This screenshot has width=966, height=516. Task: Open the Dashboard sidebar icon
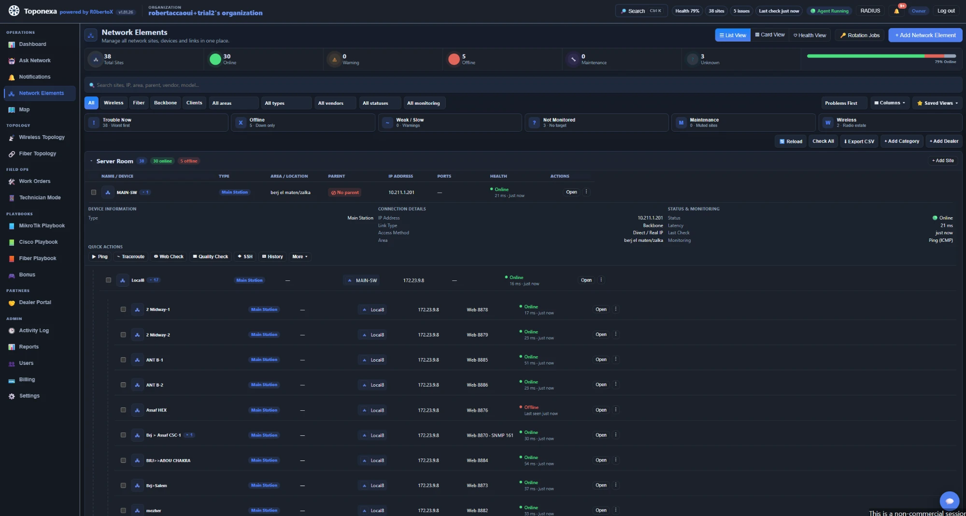(x=12, y=44)
